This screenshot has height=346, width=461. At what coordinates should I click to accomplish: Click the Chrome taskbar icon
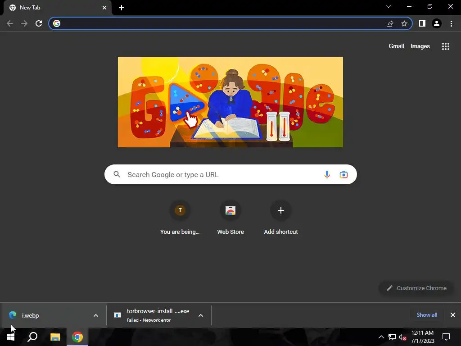coord(77,337)
